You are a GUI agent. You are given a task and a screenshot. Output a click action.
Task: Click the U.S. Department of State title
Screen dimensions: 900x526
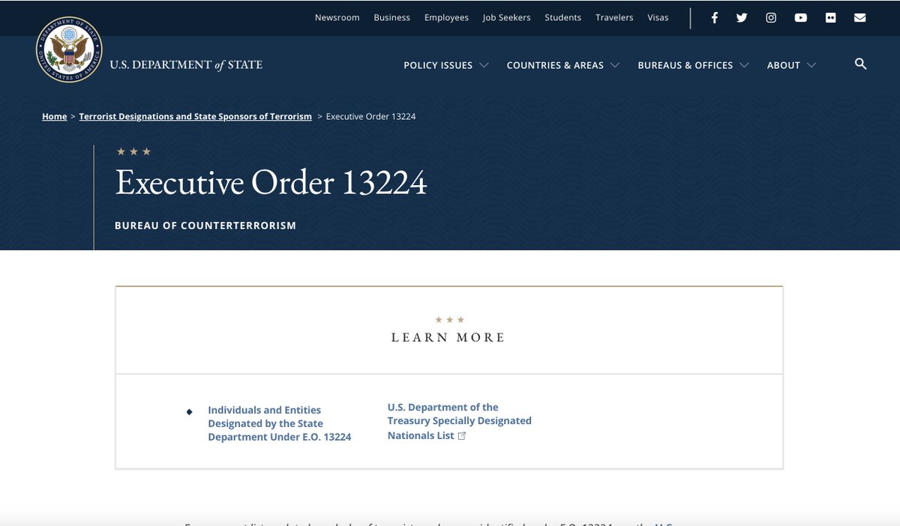[186, 65]
